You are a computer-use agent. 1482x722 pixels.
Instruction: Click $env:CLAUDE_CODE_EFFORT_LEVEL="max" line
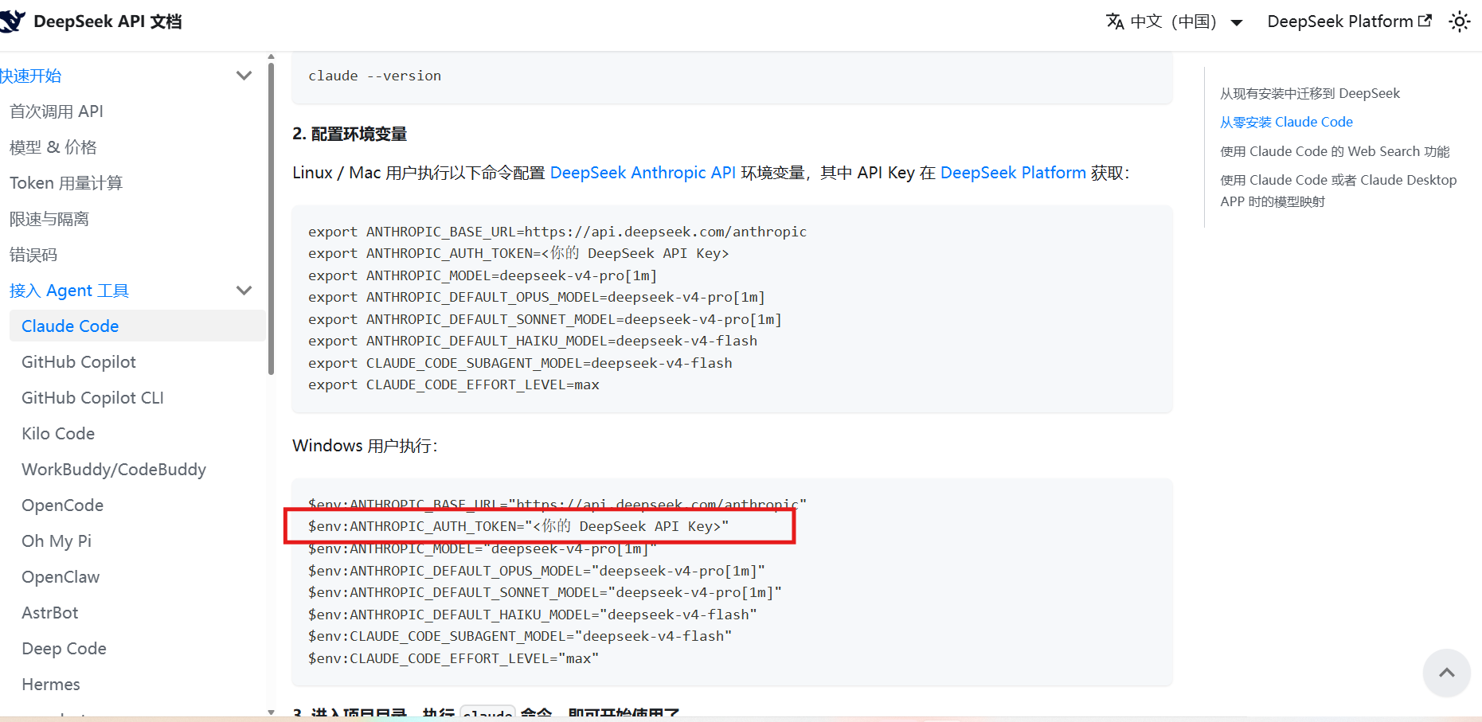(454, 658)
